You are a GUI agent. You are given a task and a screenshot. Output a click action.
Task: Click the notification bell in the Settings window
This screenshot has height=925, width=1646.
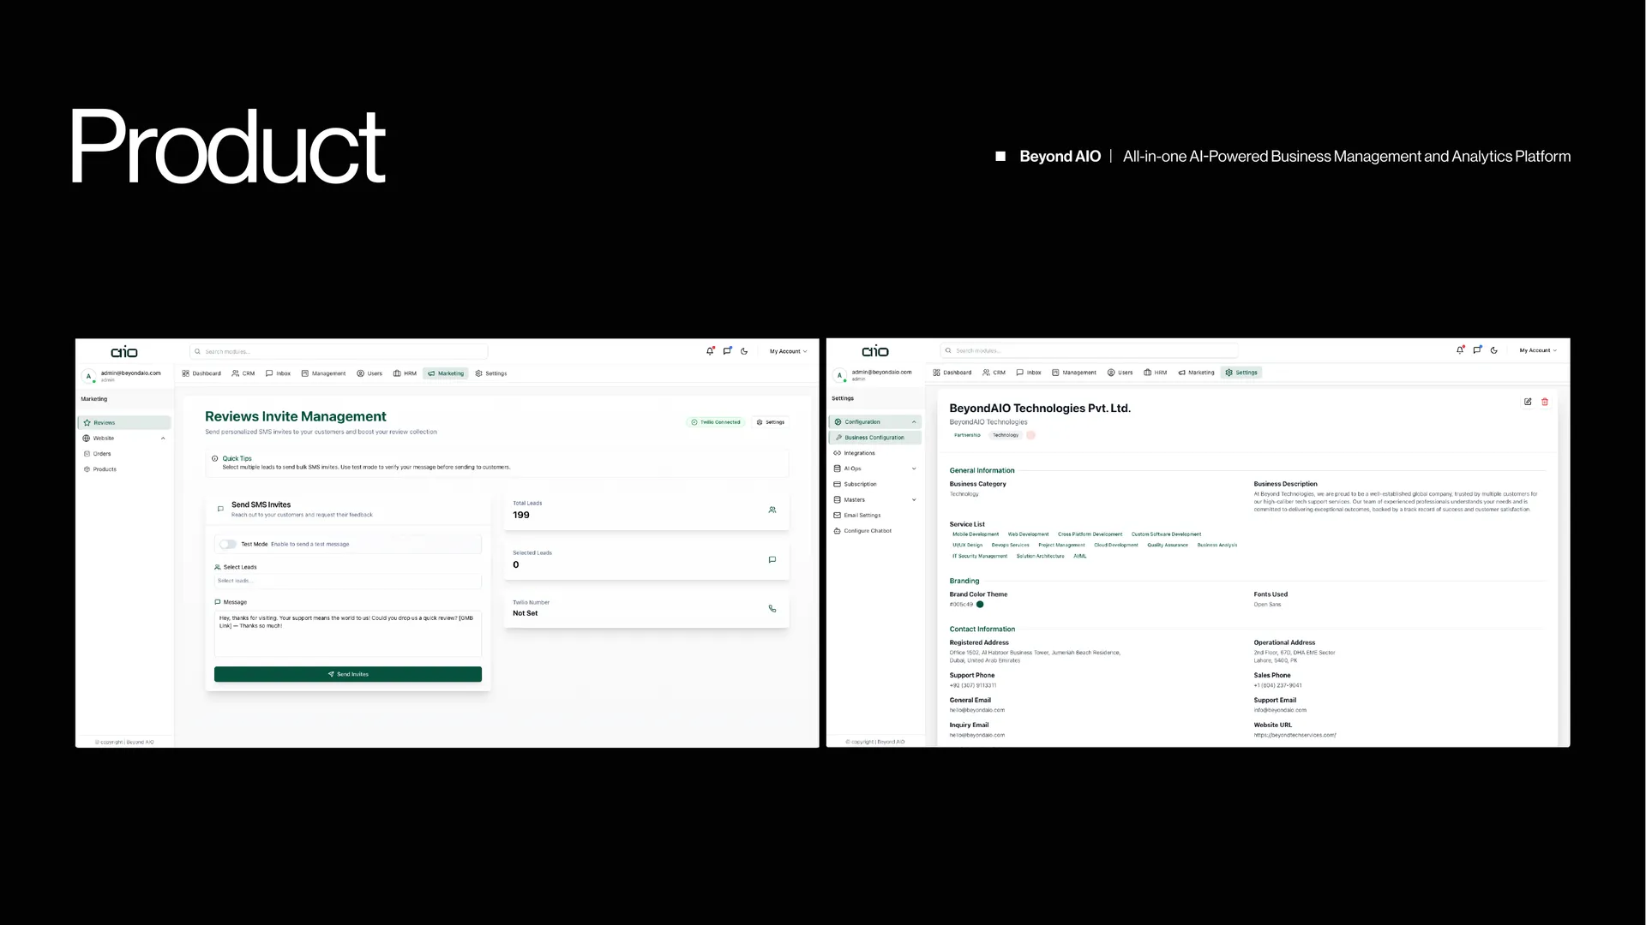pyautogui.click(x=1460, y=350)
